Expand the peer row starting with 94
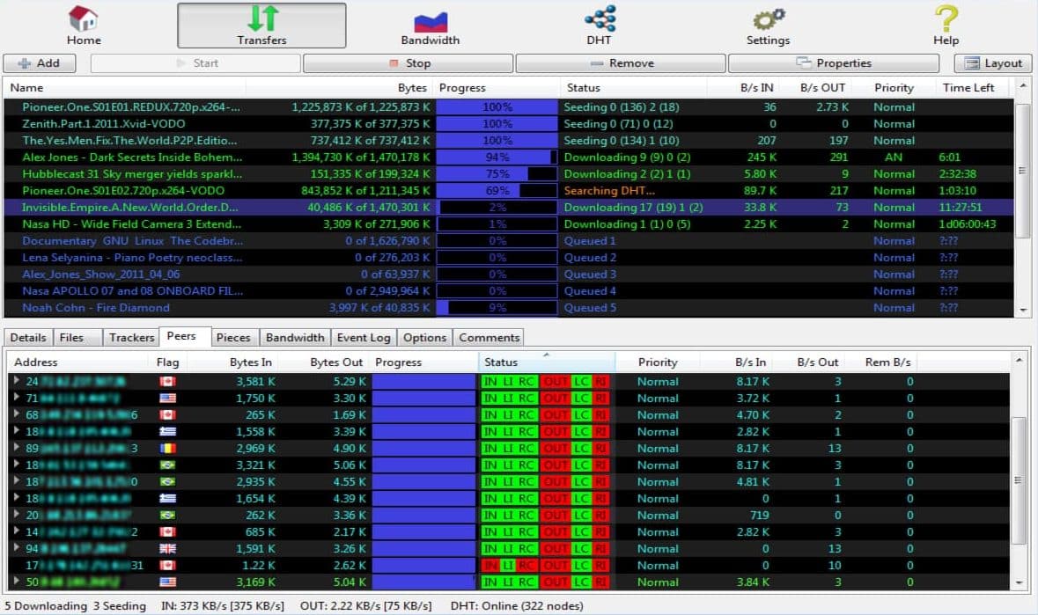Image resolution: width=1038 pixels, height=615 pixels. (x=17, y=549)
